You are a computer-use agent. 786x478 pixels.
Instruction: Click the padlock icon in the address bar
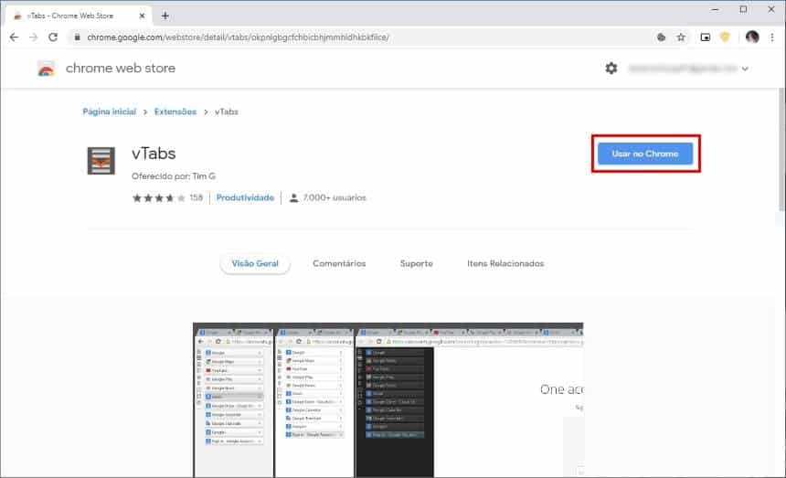pos(77,37)
